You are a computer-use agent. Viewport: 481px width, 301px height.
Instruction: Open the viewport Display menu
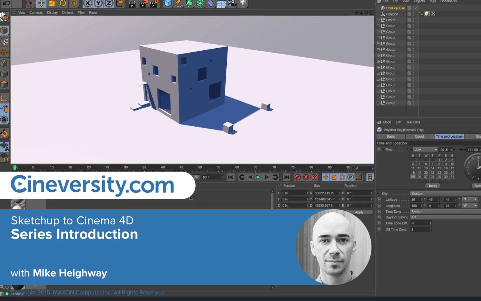(x=52, y=13)
